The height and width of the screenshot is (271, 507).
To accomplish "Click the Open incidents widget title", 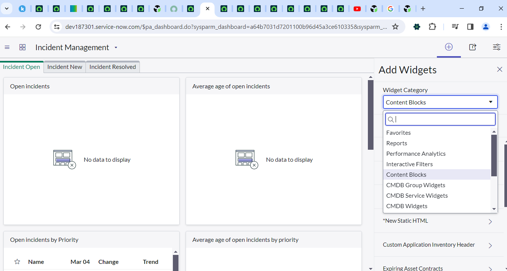I will tap(30, 86).
